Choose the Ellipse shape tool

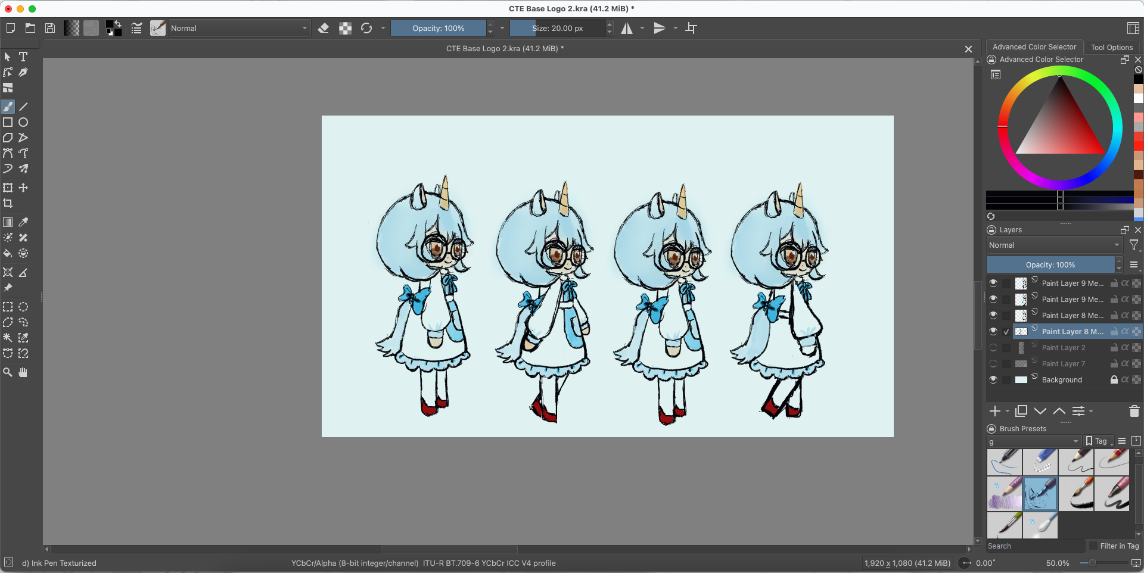(x=23, y=122)
